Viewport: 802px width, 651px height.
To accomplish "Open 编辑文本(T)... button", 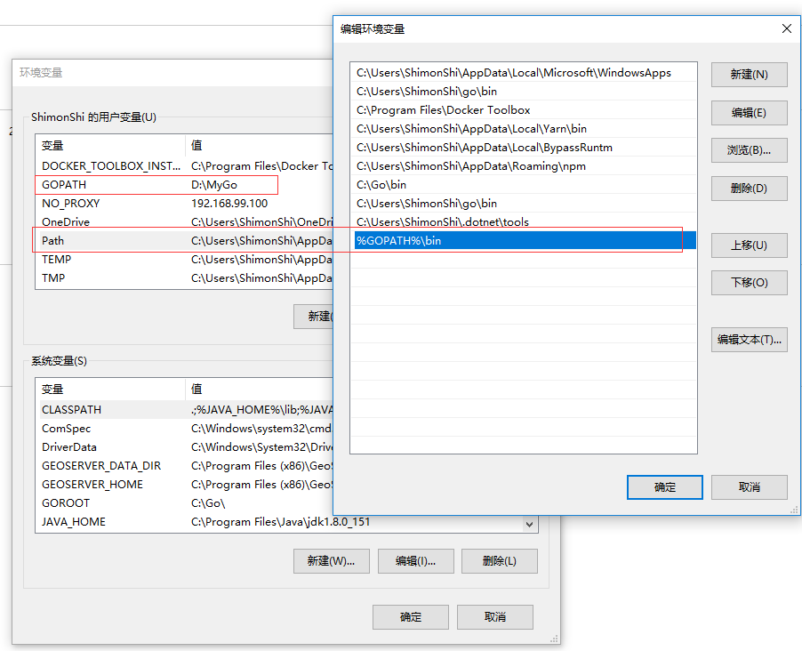I will [749, 340].
